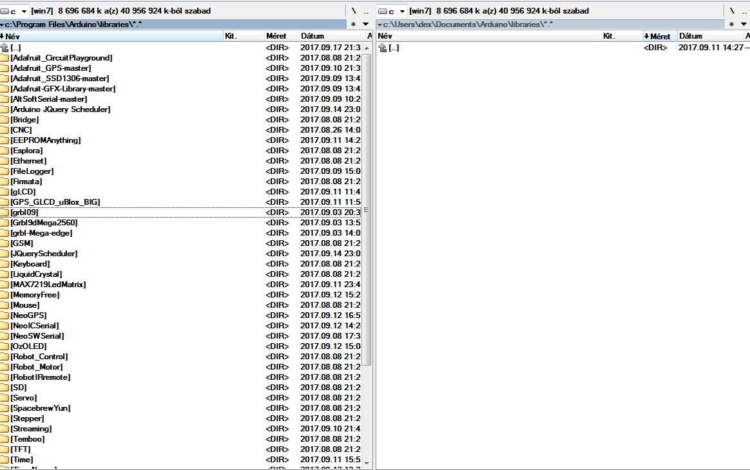Click the Keyboard folder icon

5,264
